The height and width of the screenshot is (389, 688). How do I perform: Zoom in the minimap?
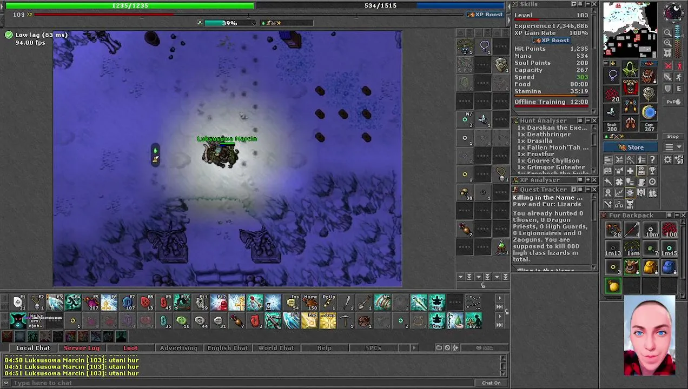[x=668, y=43]
